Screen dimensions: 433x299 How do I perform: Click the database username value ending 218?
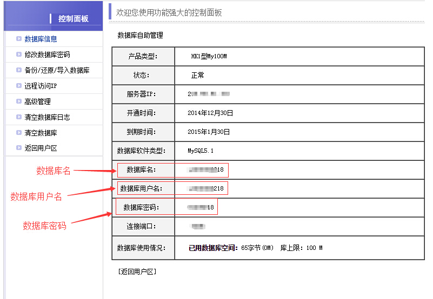click(x=206, y=188)
